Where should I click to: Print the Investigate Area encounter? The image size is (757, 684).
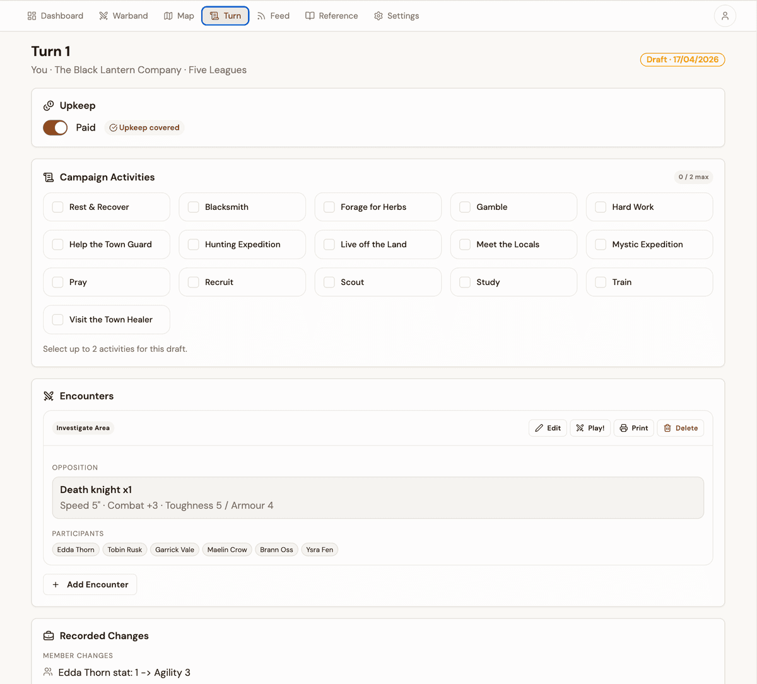click(634, 428)
